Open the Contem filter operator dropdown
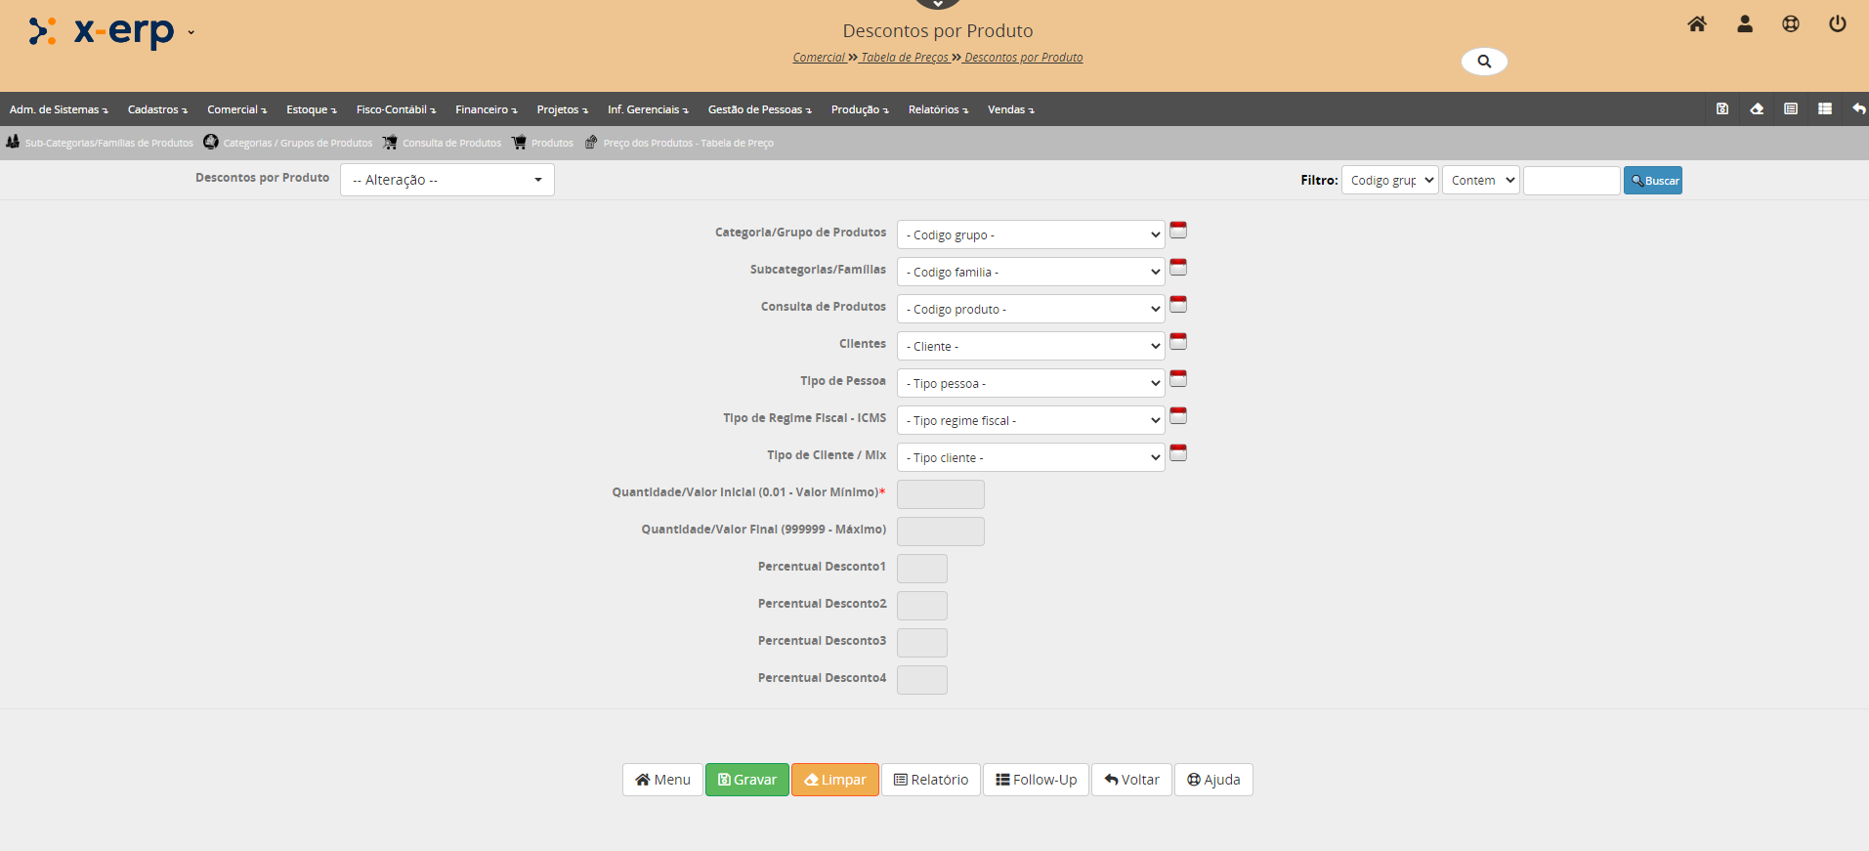 [x=1481, y=181]
